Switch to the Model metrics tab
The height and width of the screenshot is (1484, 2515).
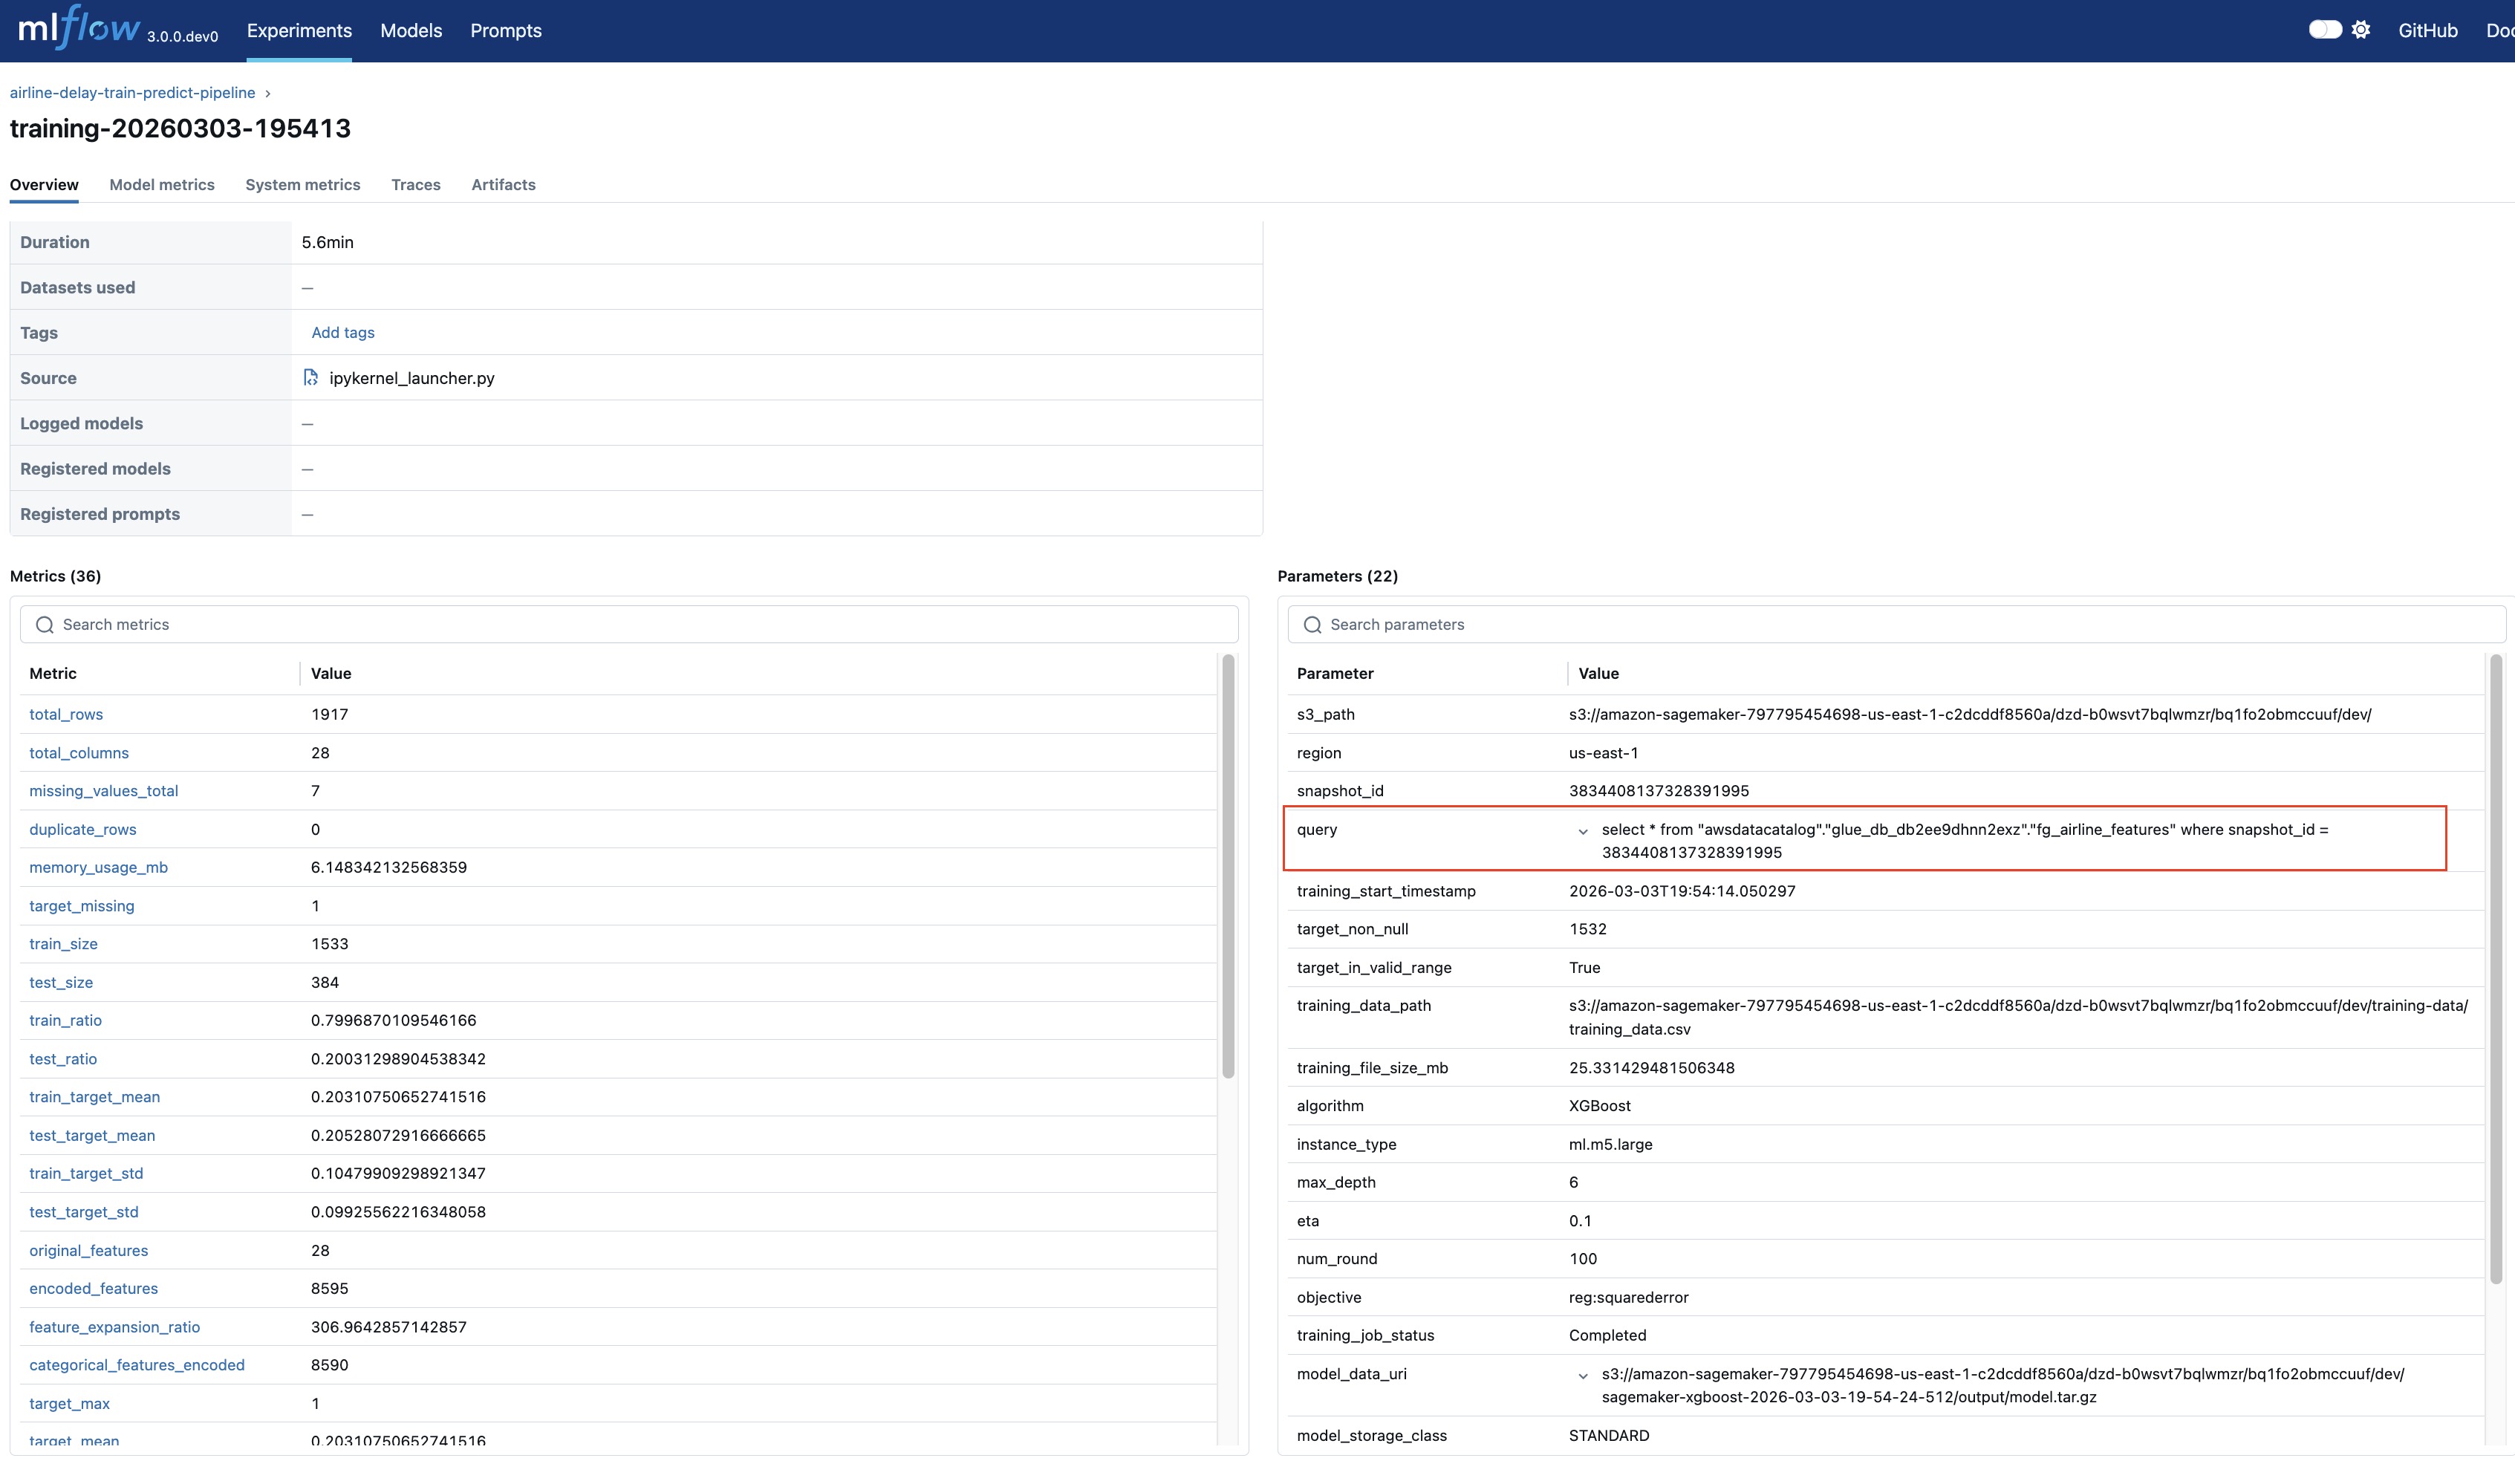point(162,185)
